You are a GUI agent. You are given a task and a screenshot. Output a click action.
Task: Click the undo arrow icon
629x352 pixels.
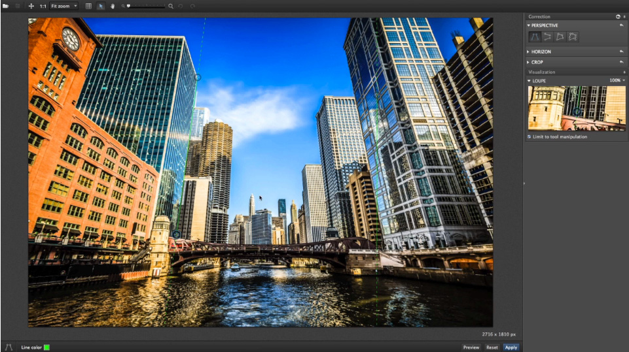pos(181,6)
